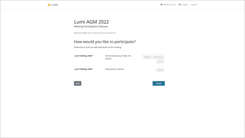Screen dimensions: 245x138
Task: Open the Bobby Thorpe account name
Action: point(170,5)
